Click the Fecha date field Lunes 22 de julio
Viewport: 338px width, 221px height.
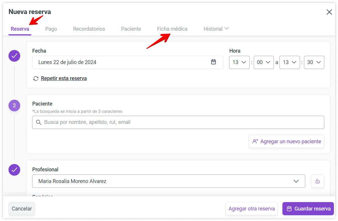point(128,63)
